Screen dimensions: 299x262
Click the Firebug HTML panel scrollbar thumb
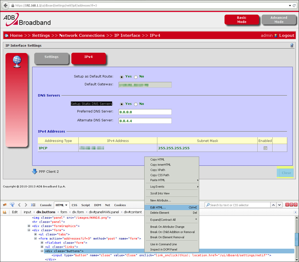297,240
